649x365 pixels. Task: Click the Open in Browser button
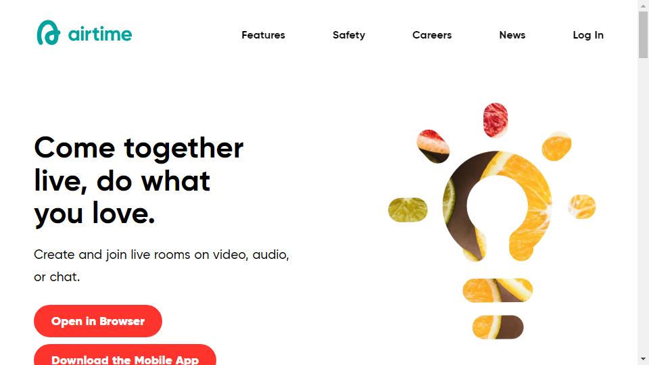coord(97,321)
